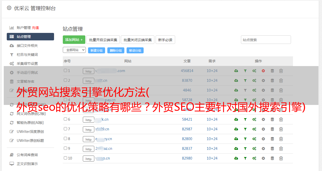This screenshot has height=171, width=322.
Task: Check the checkbox for site 10
Action: click(x=65, y=158)
